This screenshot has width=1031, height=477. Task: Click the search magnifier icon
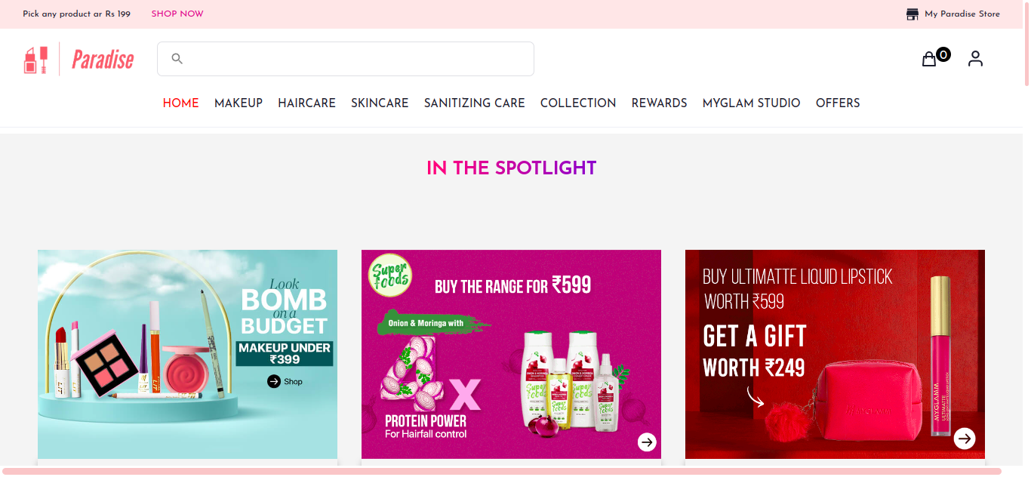tap(177, 58)
